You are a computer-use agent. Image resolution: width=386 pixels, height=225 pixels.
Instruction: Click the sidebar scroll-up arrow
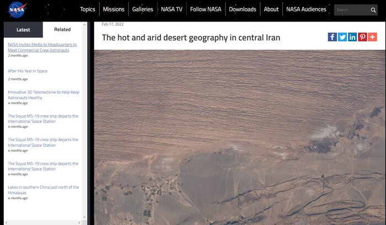pos(85,25)
